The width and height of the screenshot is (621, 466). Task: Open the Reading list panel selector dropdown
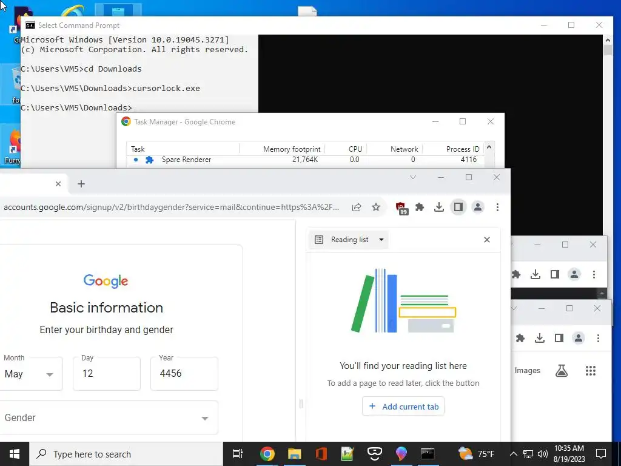pyautogui.click(x=349, y=240)
